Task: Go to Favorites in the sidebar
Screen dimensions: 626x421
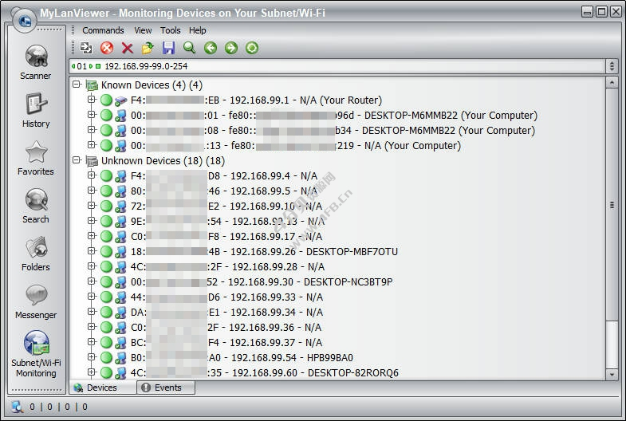Action: pos(35,158)
